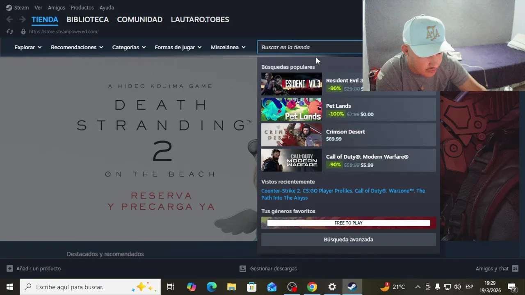Click the Amigos y chat icon
Image resolution: width=525 pixels, height=295 pixels.
tap(515, 268)
